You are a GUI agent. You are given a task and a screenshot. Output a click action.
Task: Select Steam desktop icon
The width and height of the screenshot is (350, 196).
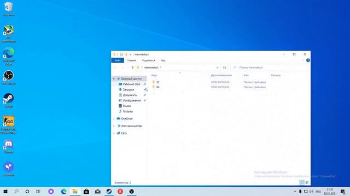9,100
